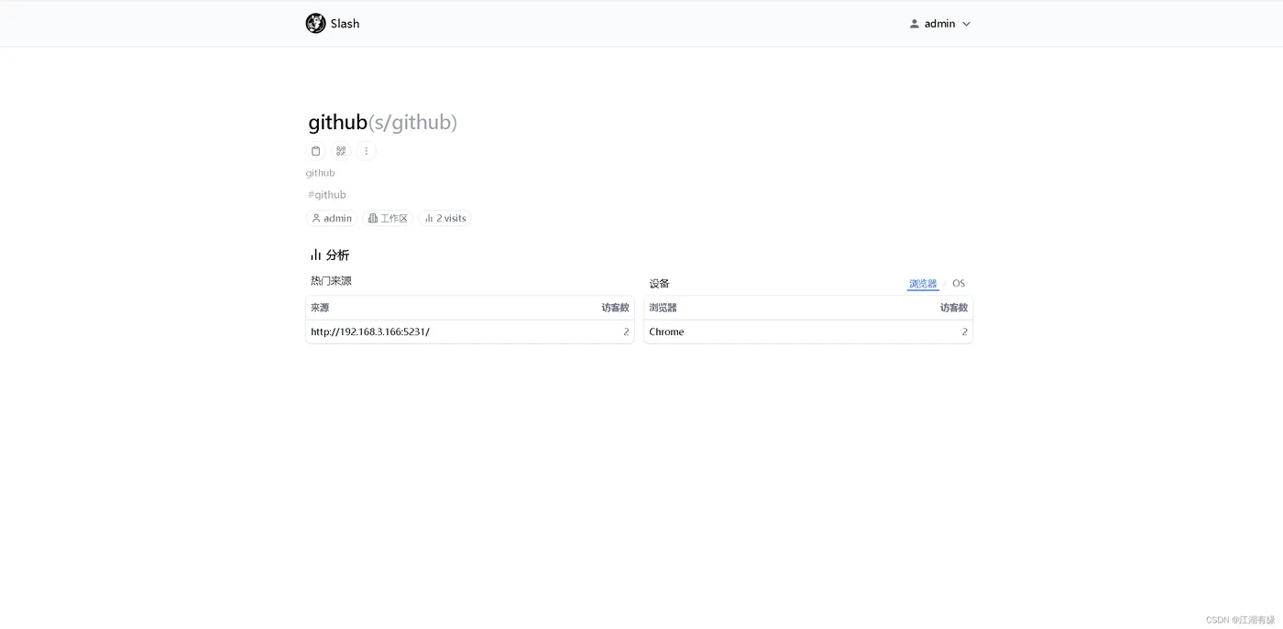
Task: Open the admin user dropdown menu
Action: (x=939, y=24)
